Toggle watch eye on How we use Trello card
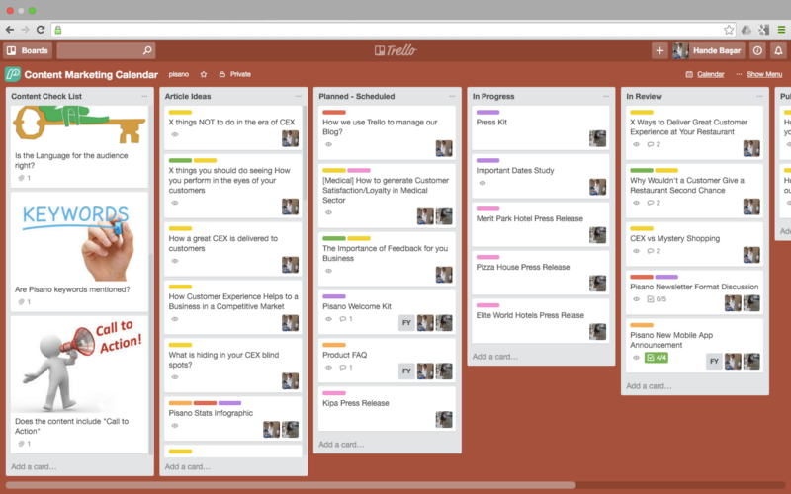 click(x=328, y=144)
